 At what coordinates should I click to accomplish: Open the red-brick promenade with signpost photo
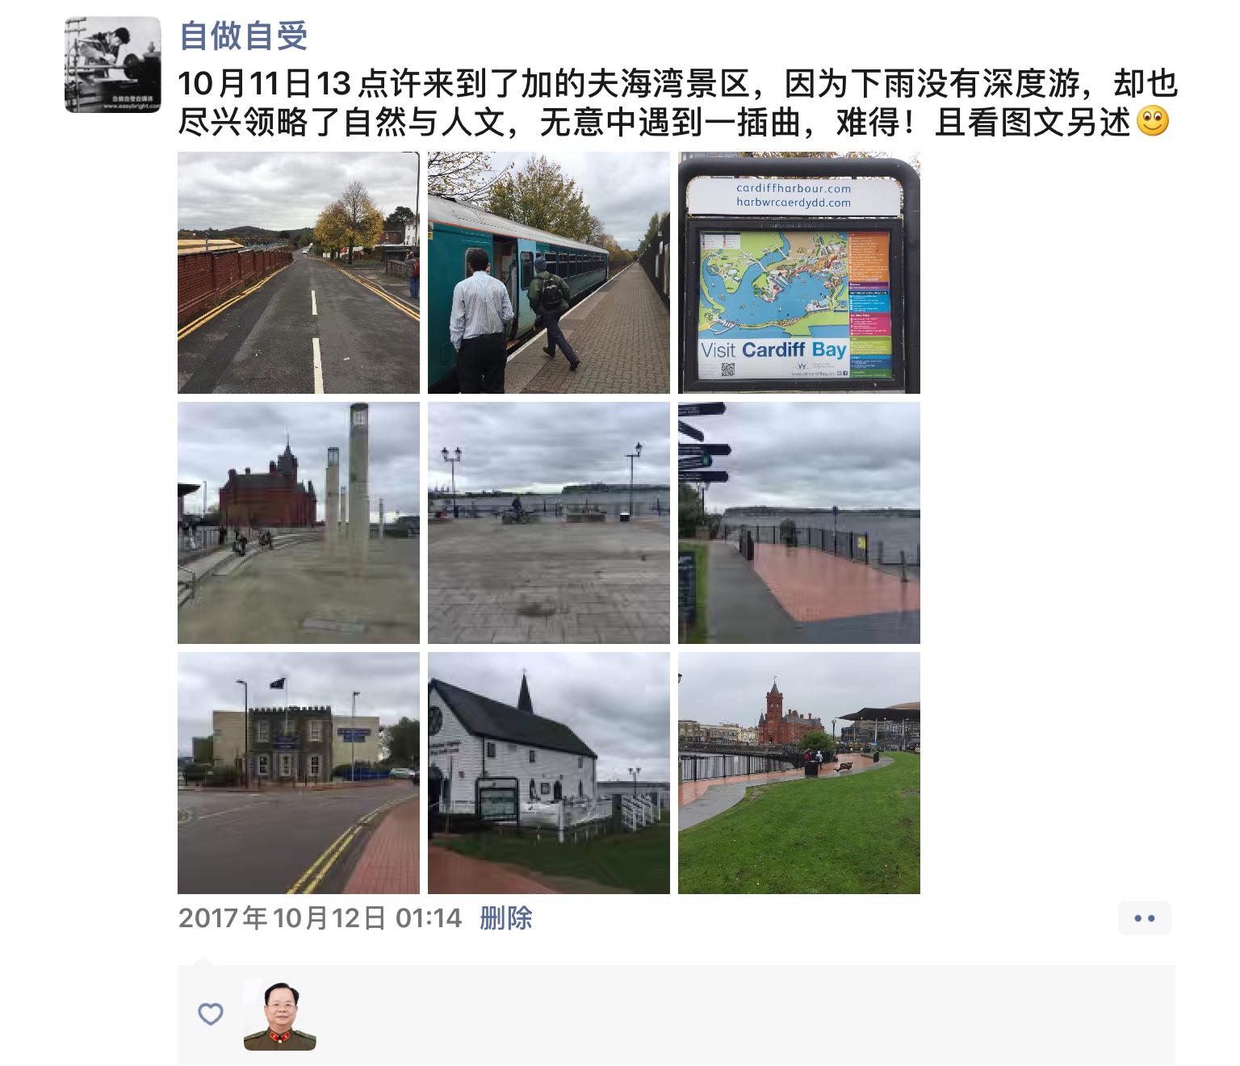(799, 523)
